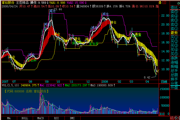Click the MA2:203173.297 value
The width and height of the screenshot is (180, 120).
[x=76, y=85]
